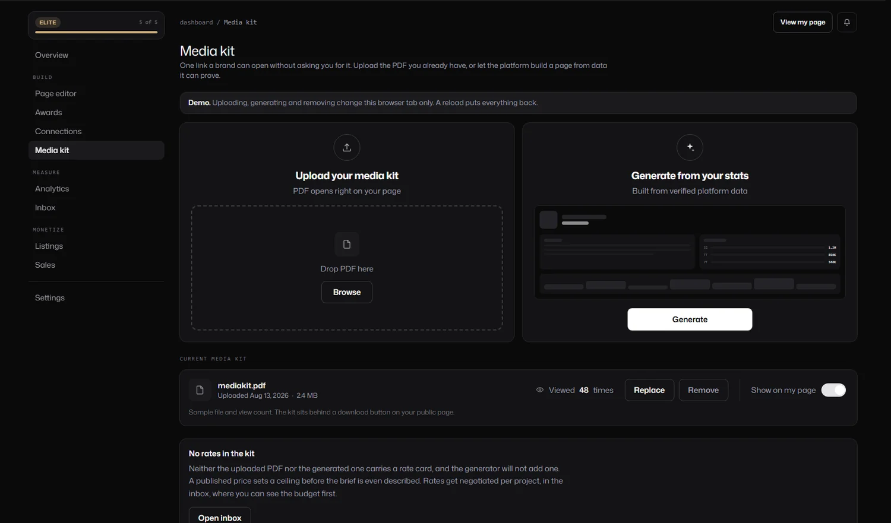The image size is (891, 523).
Task: Click the mediakit.pdf file icon
Action: [x=200, y=390]
